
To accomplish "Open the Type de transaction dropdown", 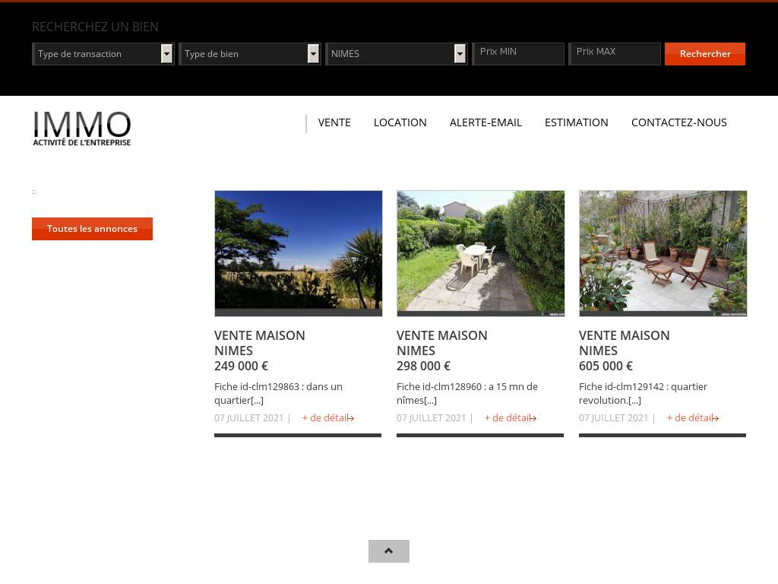I will coord(103,54).
